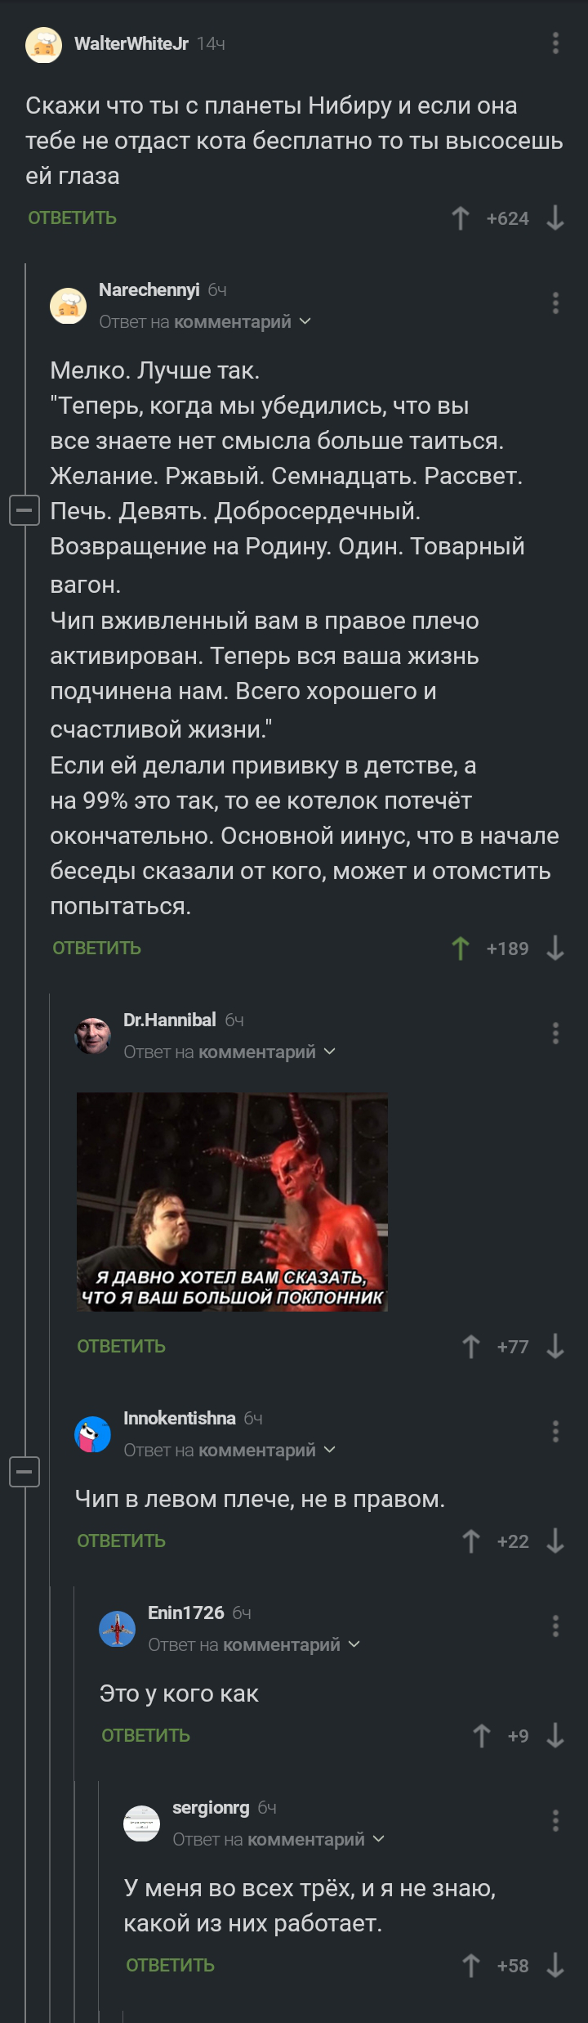Collapse the Innokentishna reply branch
The width and height of the screenshot is (588, 2023).
(x=24, y=1472)
